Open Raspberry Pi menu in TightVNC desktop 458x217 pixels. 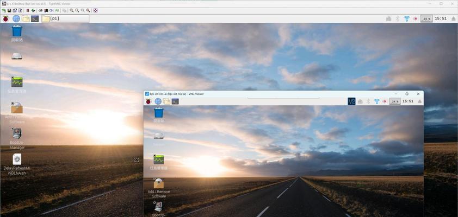6,18
